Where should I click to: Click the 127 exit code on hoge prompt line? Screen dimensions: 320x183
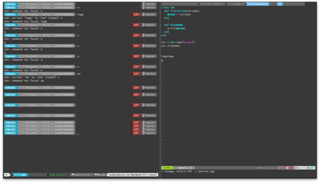pyautogui.click(x=136, y=14)
